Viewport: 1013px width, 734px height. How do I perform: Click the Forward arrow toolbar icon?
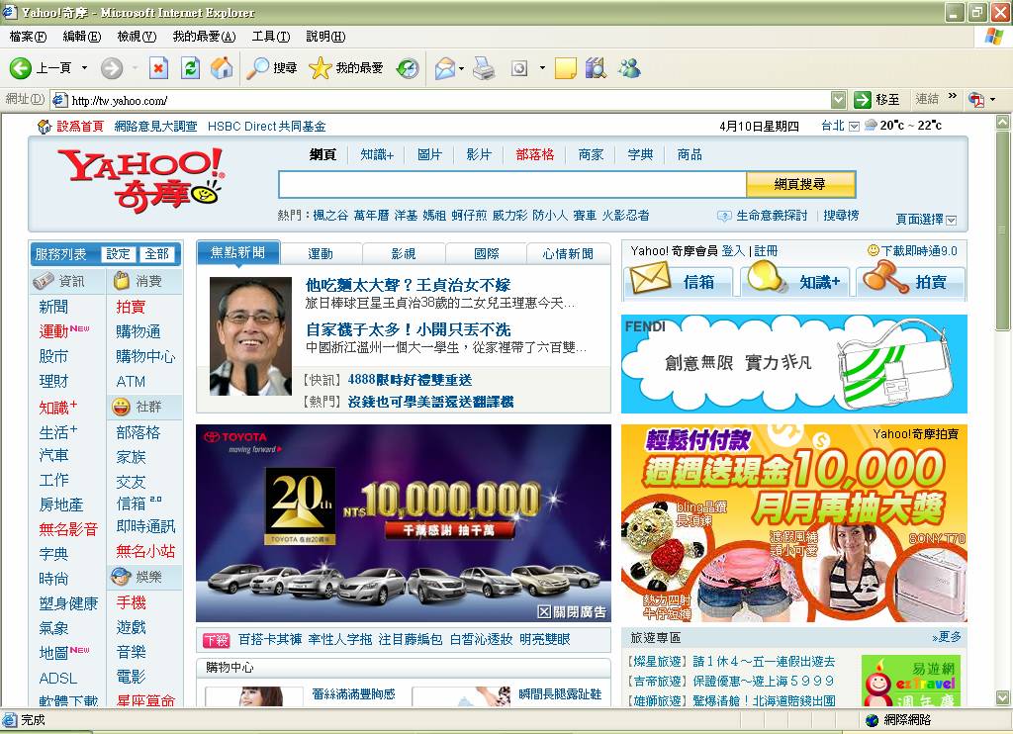pos(112,68)
